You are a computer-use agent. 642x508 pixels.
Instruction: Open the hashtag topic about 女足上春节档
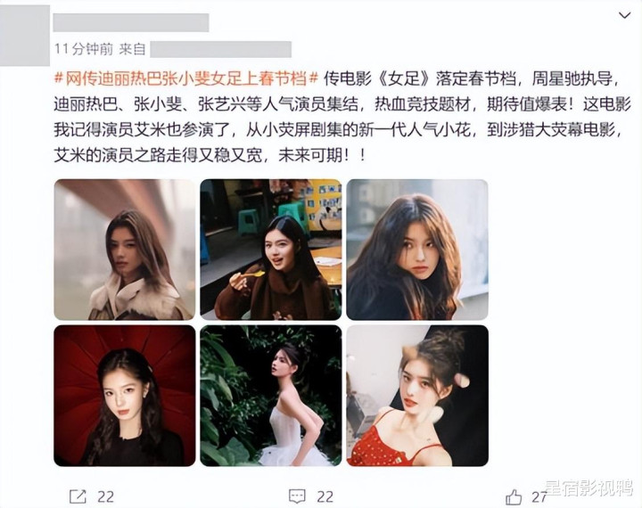(x=186, y=78)
